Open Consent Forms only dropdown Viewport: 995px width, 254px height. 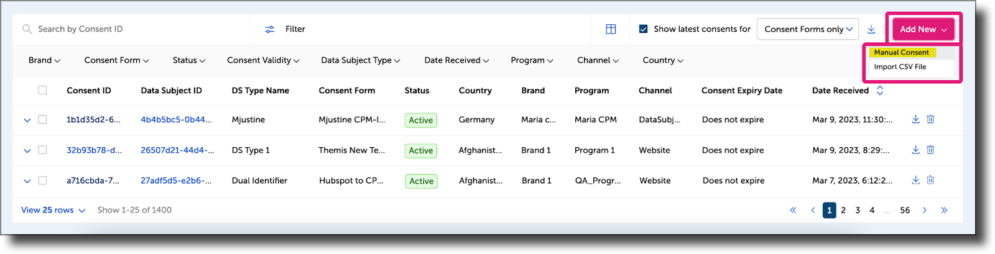[807, 29]
